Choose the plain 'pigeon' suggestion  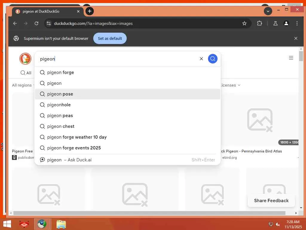click(128, 83)
